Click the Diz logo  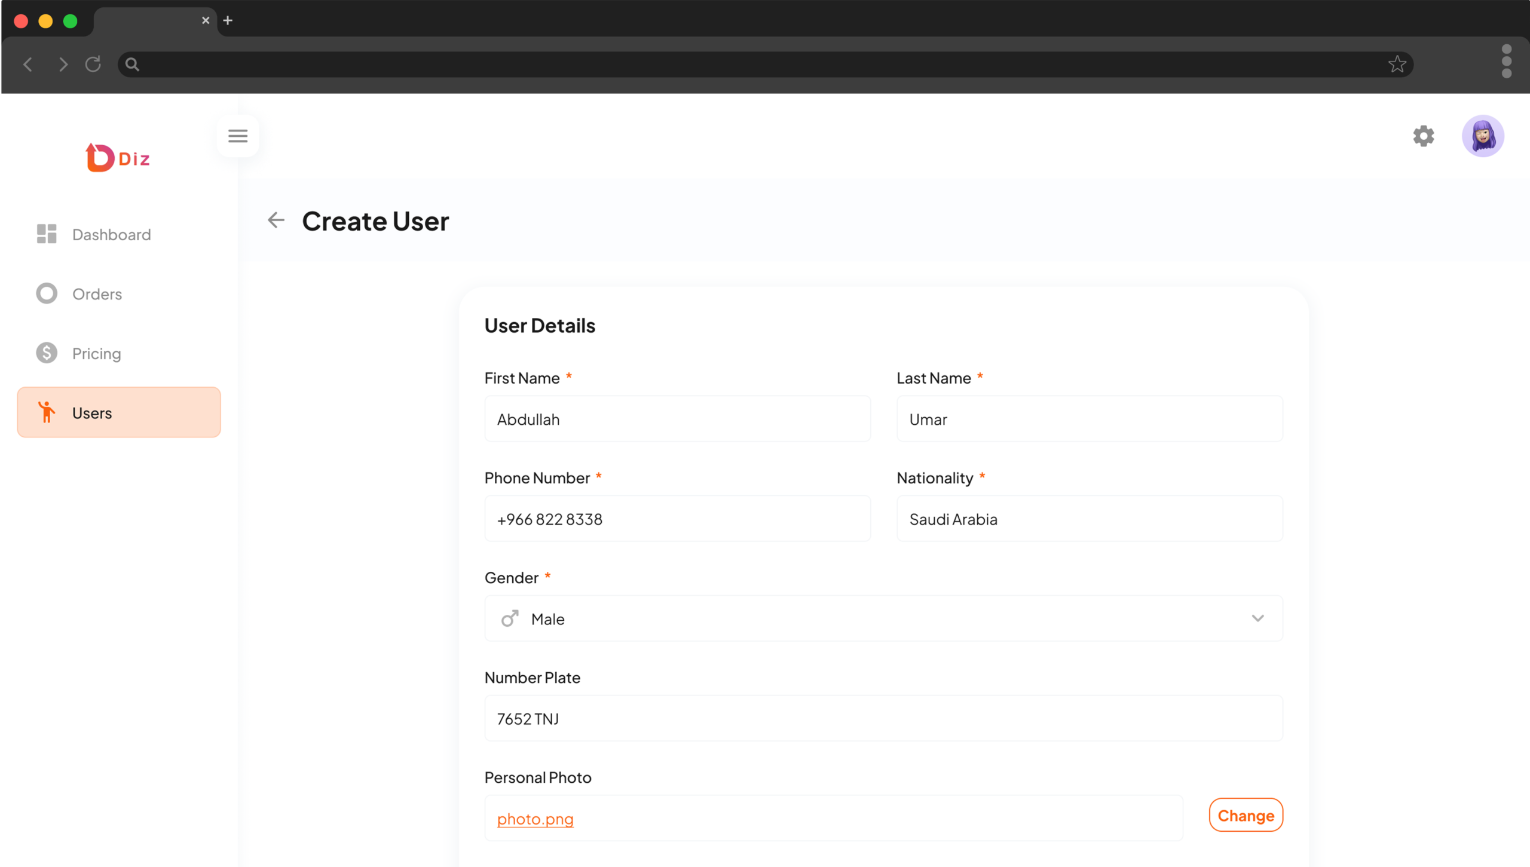[x=118, y=157]
